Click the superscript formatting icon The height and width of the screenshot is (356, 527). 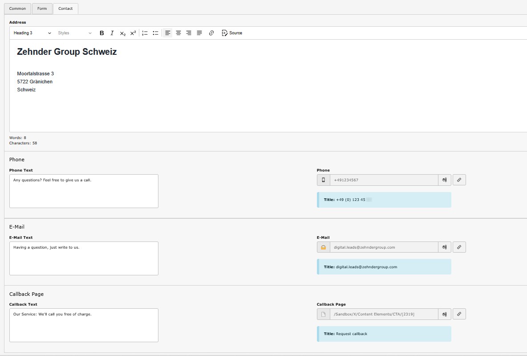point(133,33)
